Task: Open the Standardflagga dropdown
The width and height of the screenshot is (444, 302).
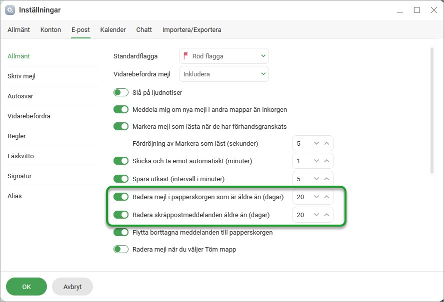Action: point(223,56)
